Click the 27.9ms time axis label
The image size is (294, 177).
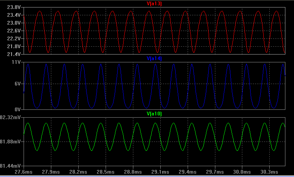point(51,172)
